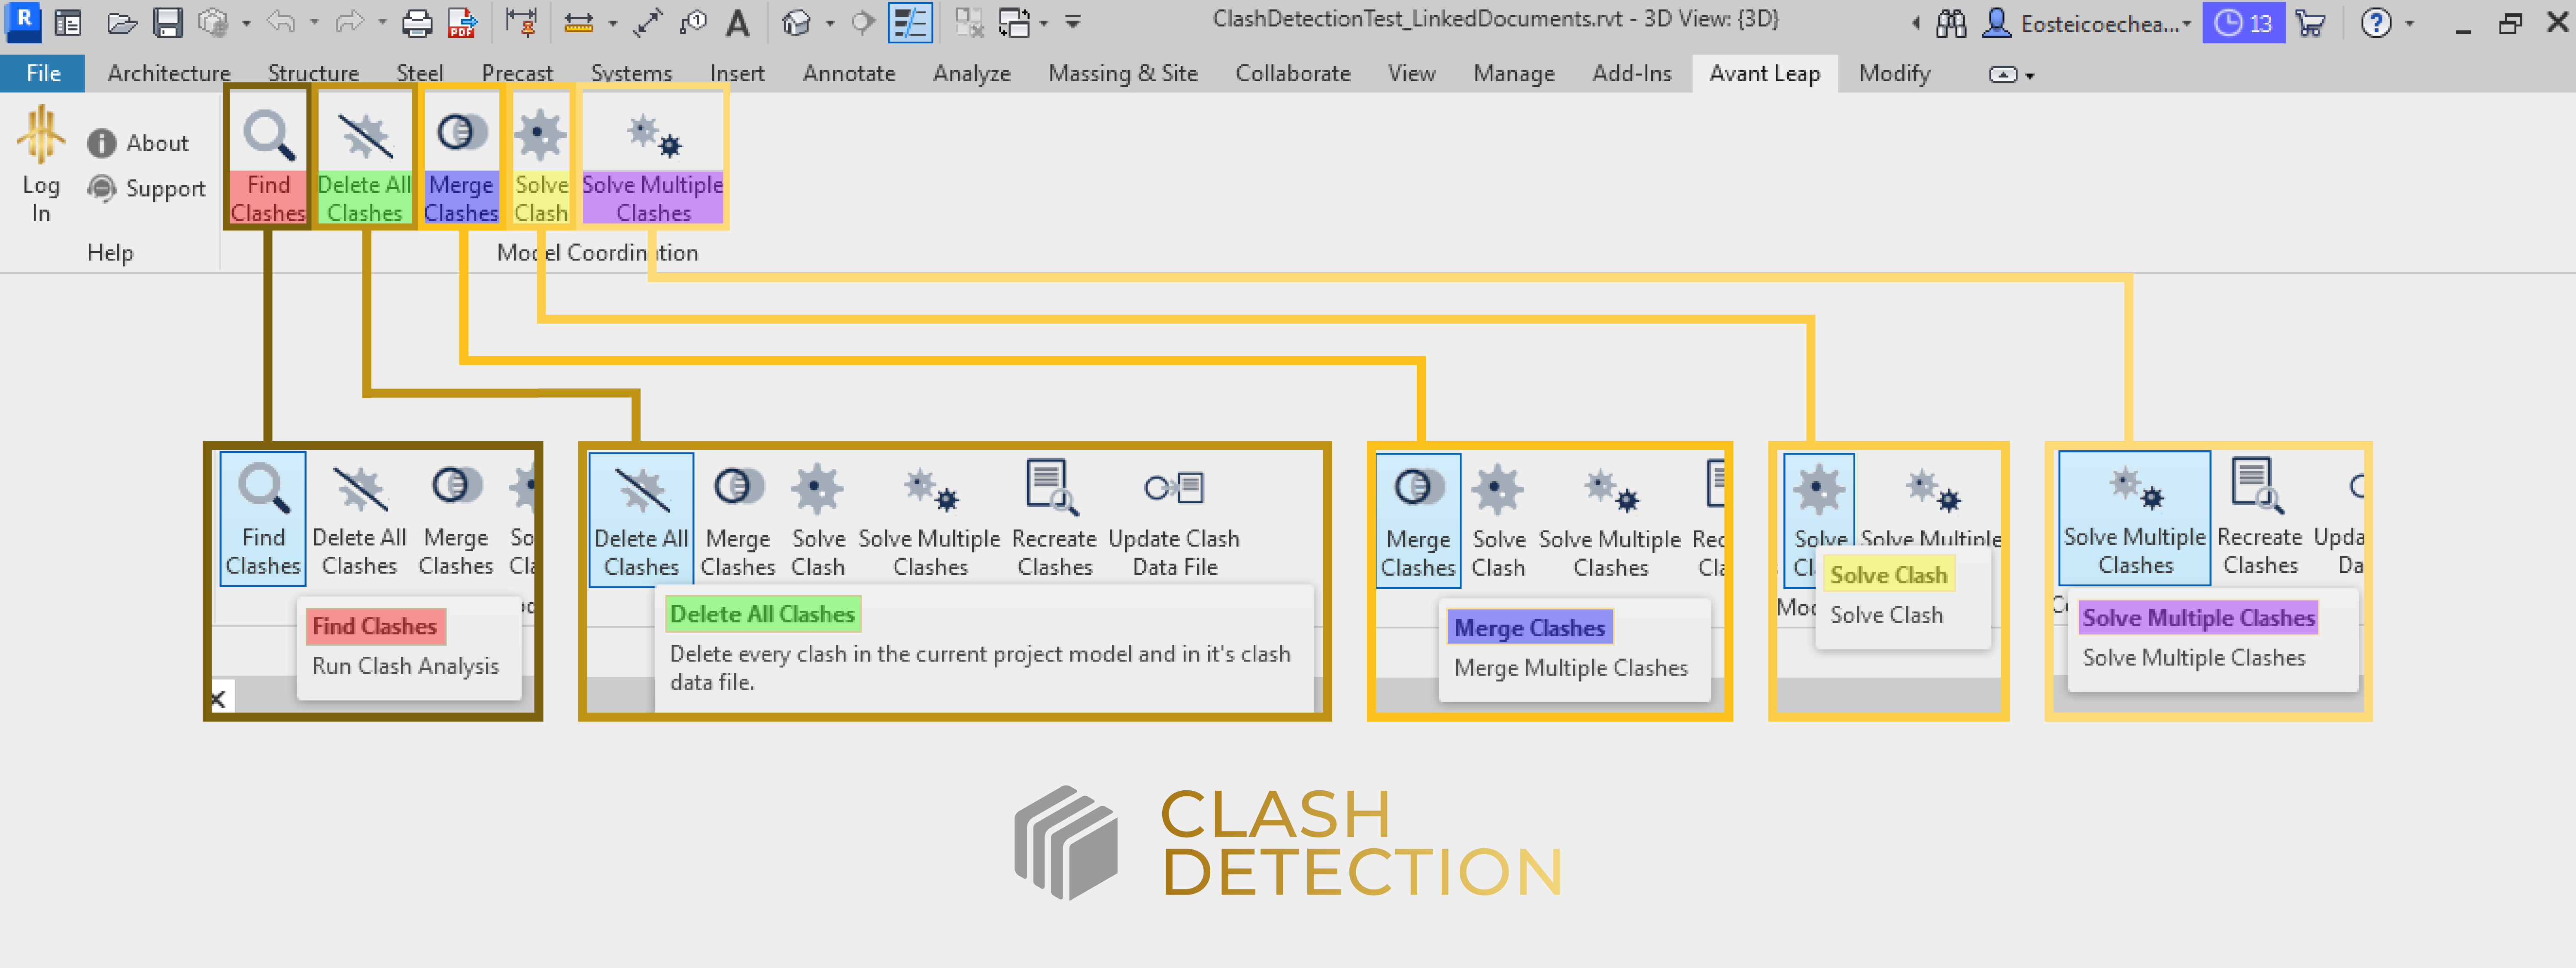Screen dimensions: 2576x968
Task: Click the Print icon
Action: click(x=416, y=22)
